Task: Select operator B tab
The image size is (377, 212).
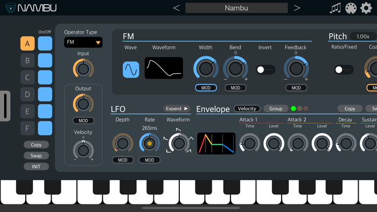Action: point(27,60)
